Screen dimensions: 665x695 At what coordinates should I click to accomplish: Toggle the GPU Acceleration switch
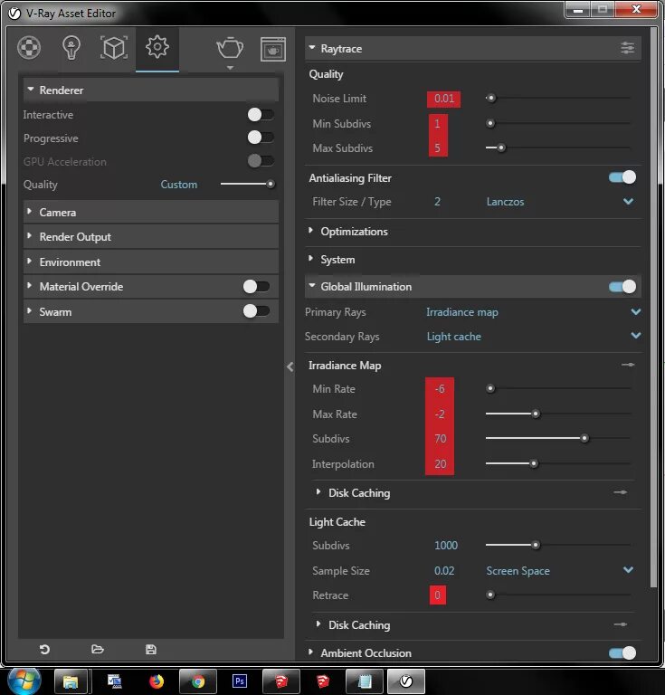[x=261, y=161]
